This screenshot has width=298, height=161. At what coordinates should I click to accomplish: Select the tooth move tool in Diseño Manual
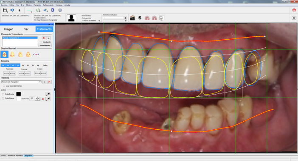click(x=4, y=54)
